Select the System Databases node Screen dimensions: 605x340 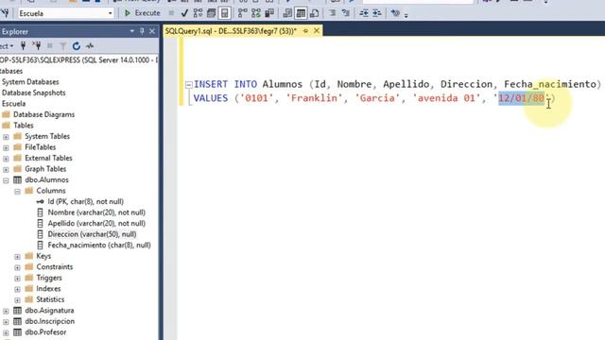[30, 82]
